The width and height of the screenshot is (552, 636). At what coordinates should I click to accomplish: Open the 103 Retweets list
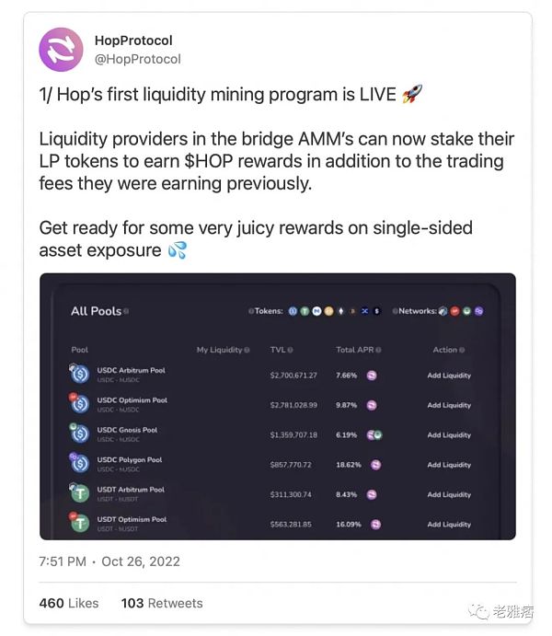coord(162,603)
